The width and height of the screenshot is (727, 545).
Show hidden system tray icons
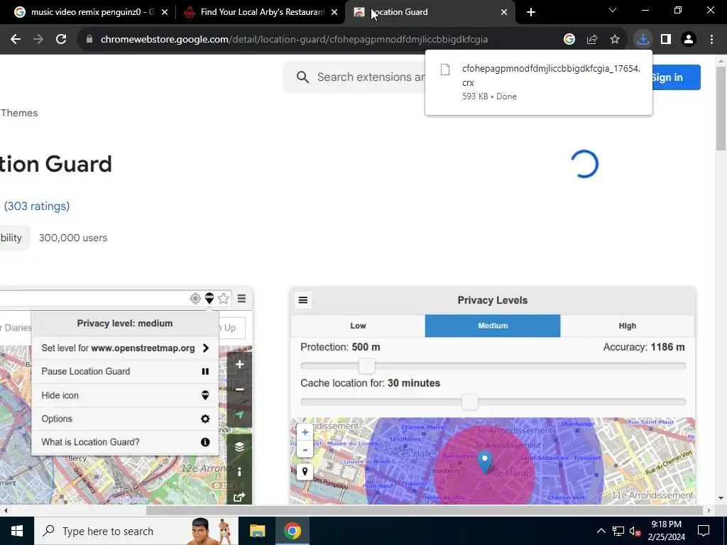tap(601, 531)
